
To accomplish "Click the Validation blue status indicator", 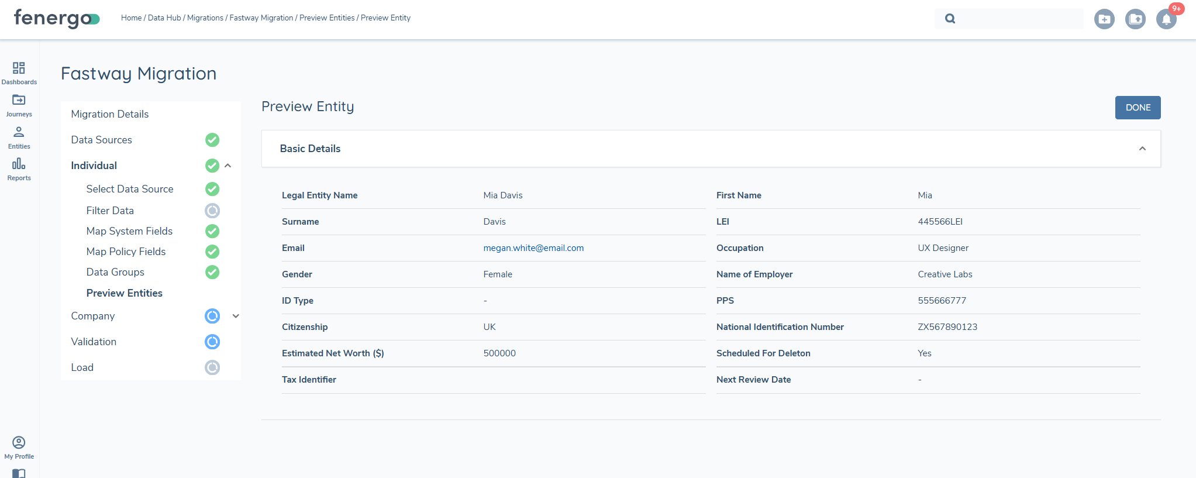I will [212, 342].
